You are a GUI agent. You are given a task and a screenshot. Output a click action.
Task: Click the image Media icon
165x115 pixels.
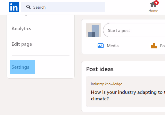click(101, 46)
